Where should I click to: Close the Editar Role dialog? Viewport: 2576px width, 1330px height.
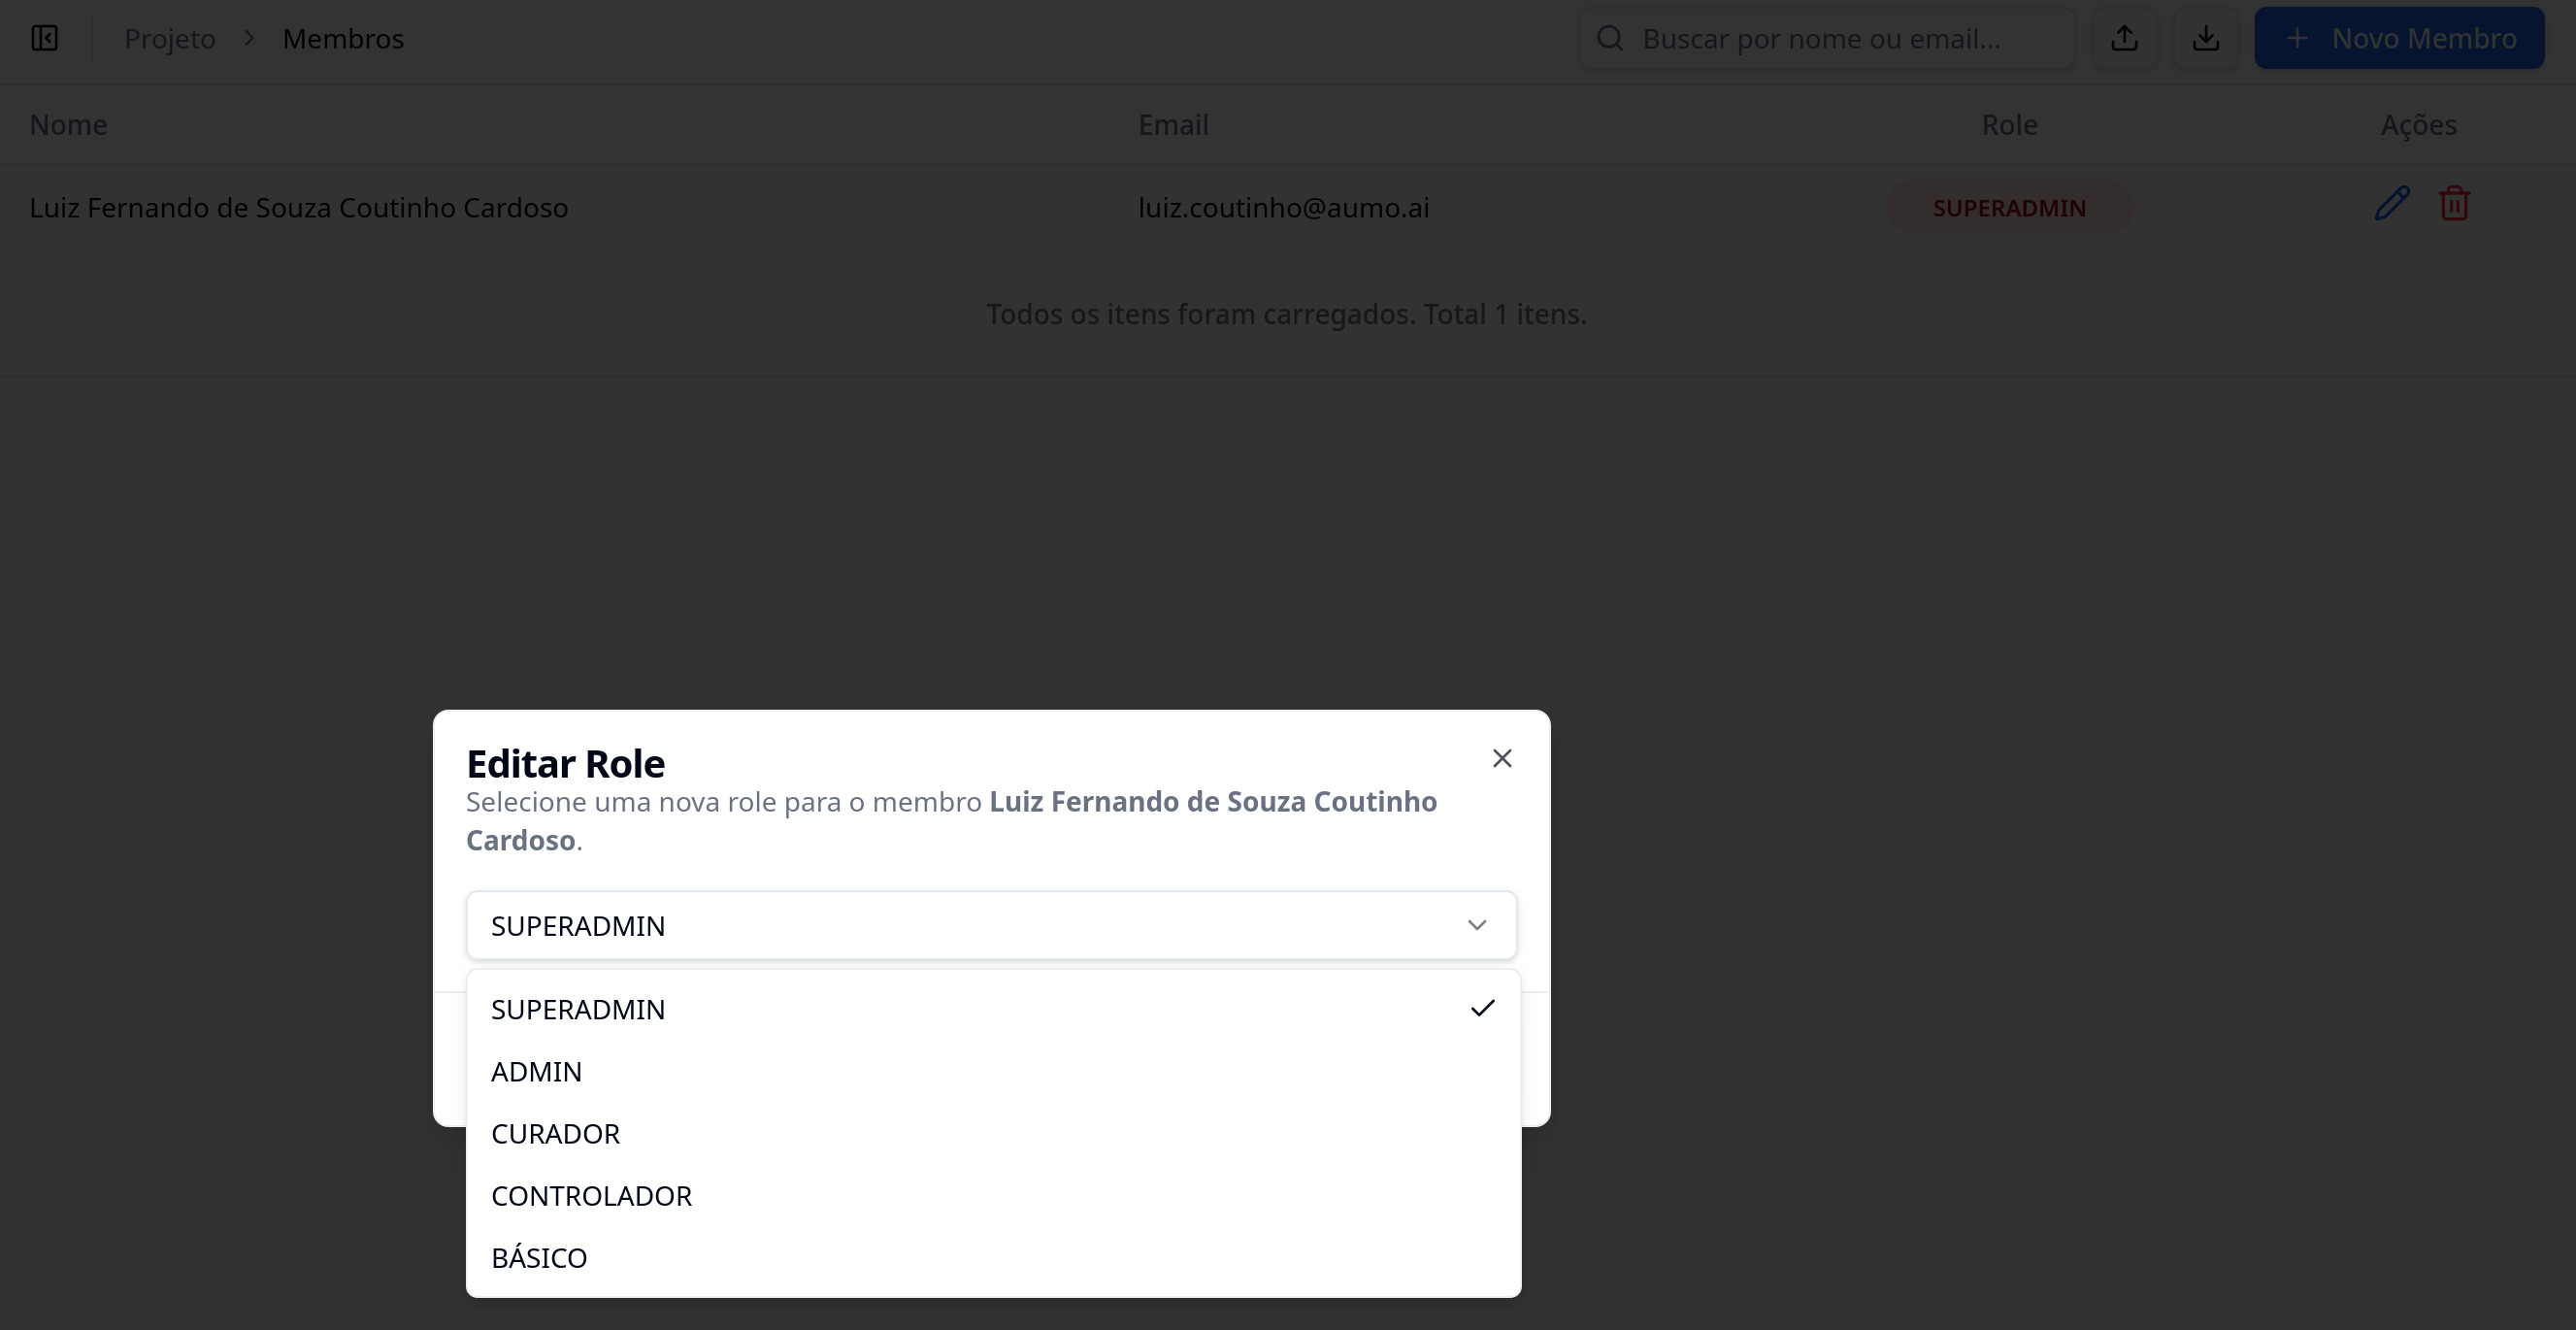1501,758
